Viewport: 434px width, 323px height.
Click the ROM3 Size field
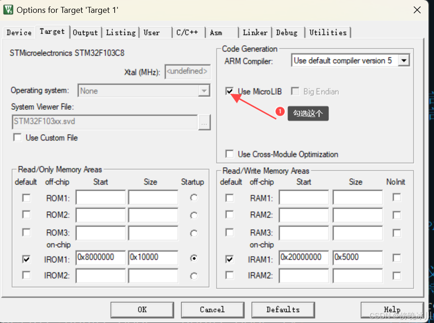153,233
